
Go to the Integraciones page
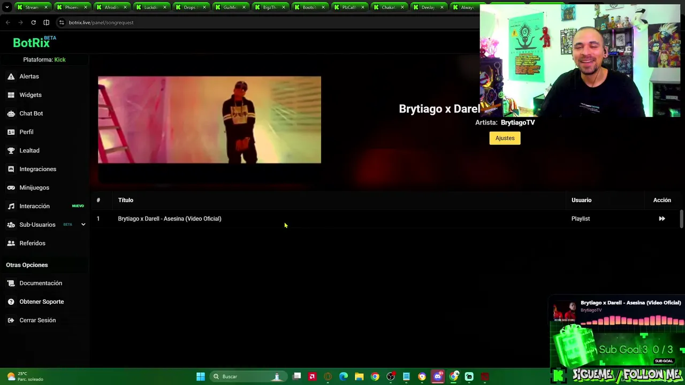click(x=37, y=169)
